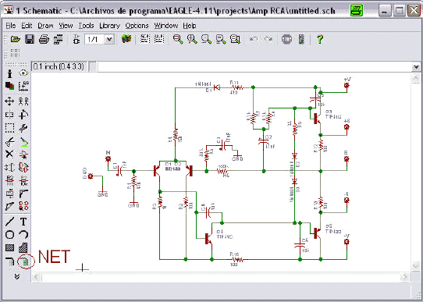The image size is (423, 302).
Task: Select the Name tool
Action: pos(9,180)
